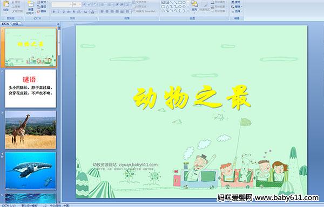Expand the shapes gallery More arrow
324x207 pixels.
(188, 11)
